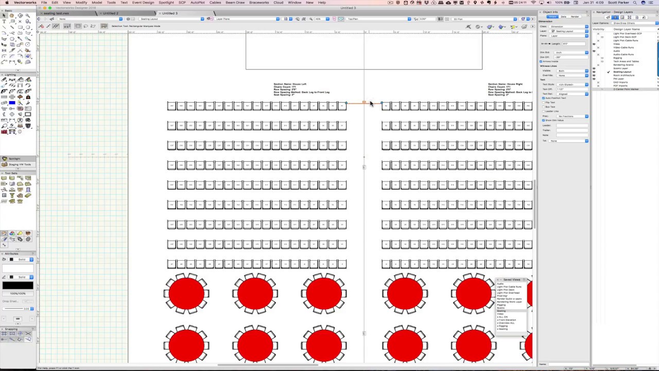Switch to seating test.vwx document tab
The height and width of the screenshot is (371, 659).
[x=56, y=13]
